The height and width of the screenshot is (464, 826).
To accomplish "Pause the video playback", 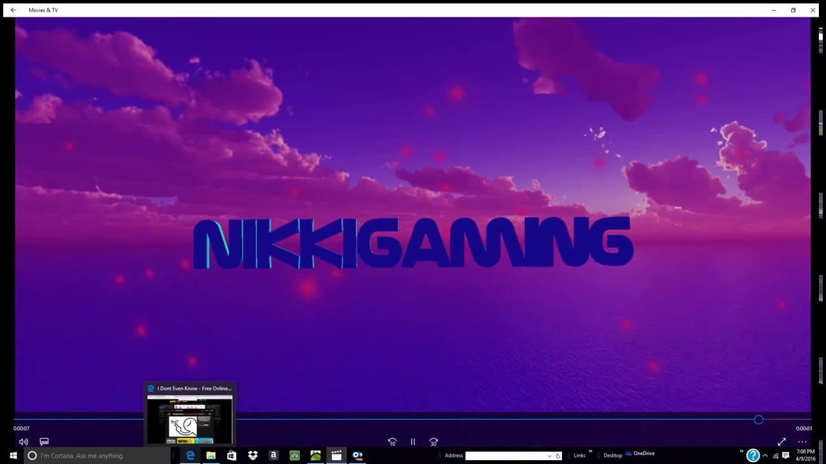I will [x=413, y=442].
